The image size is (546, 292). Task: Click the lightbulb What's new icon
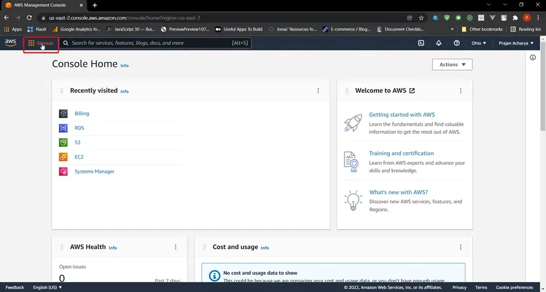(353, 200)
